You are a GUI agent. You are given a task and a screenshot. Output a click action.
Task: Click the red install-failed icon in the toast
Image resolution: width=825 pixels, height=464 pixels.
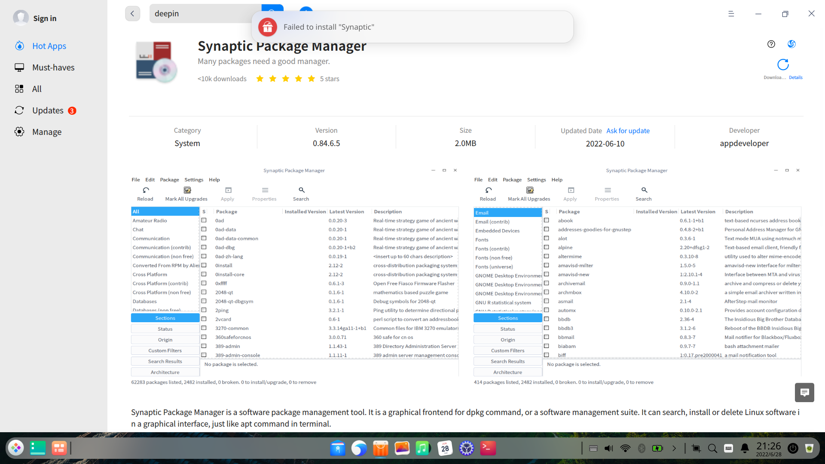267,27
